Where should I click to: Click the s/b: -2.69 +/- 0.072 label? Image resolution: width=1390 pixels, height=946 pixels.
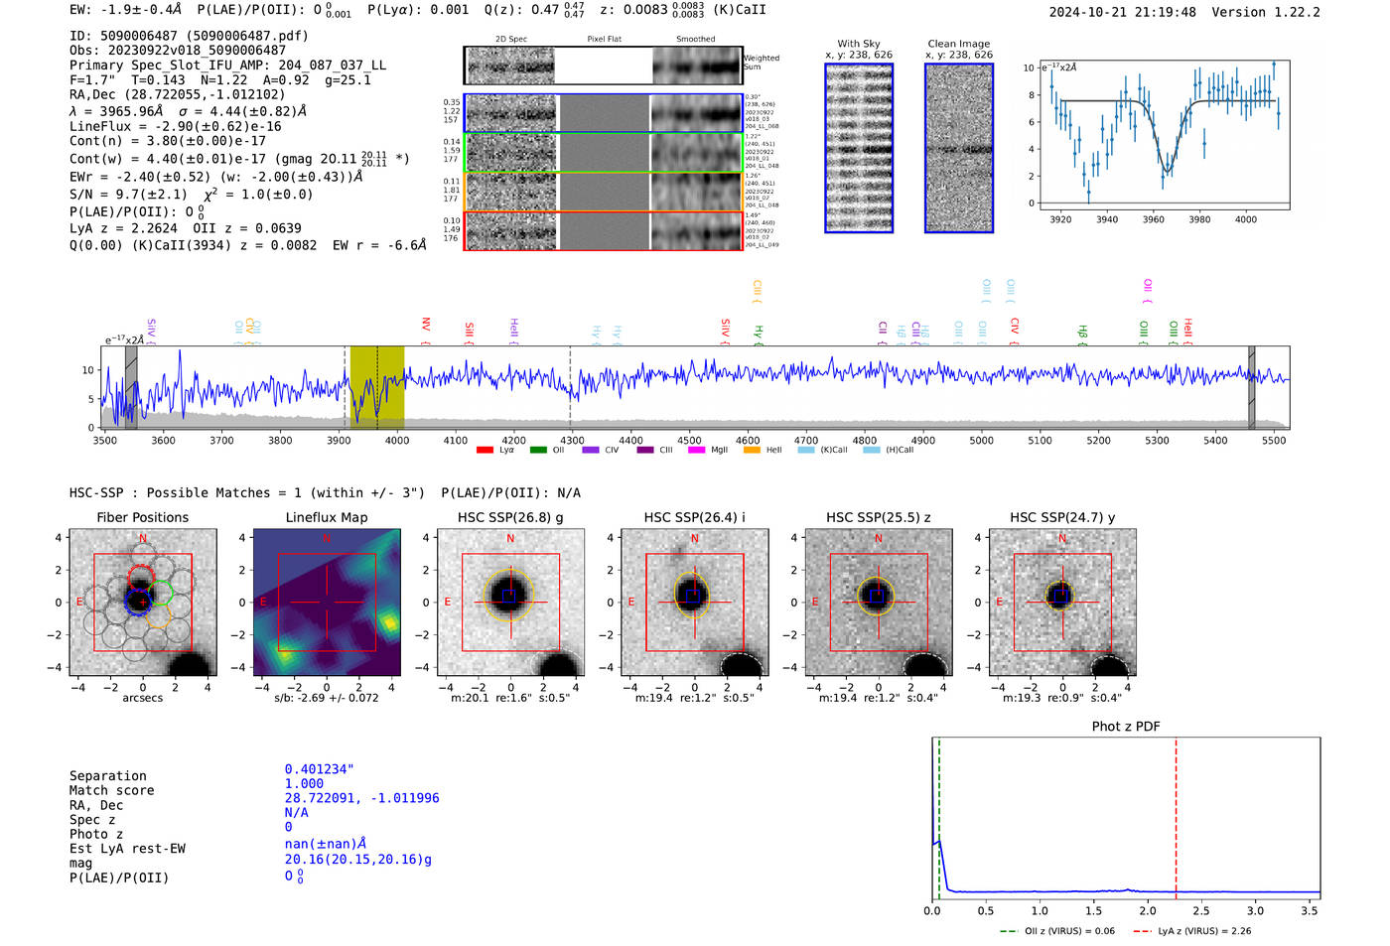(x=327, y=698)
